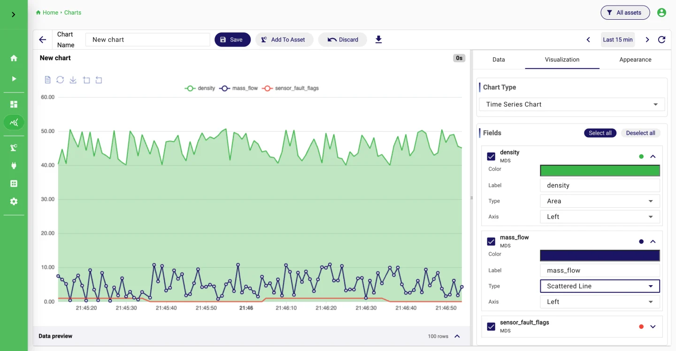The height and width of the screenshot is (351, 676).
Task: Open the density Type dropdown set to Area
Action: (x=600, y=201)
